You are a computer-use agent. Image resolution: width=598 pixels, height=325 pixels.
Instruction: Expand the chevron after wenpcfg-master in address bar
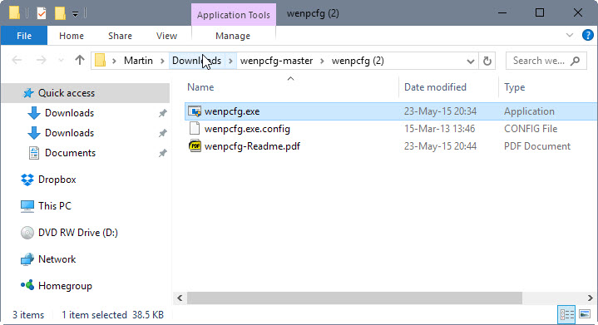point(322,61)
